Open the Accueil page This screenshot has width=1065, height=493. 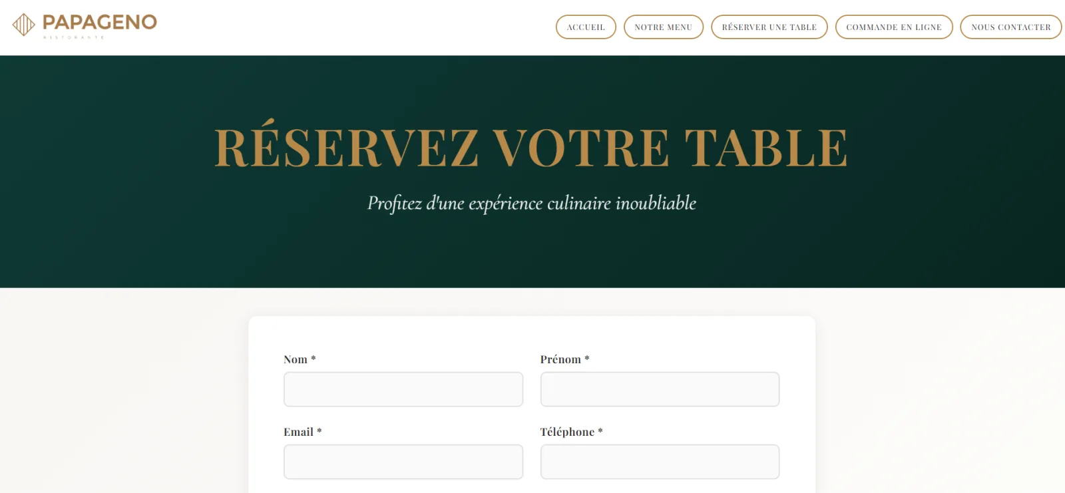click(x=586, y=27)
